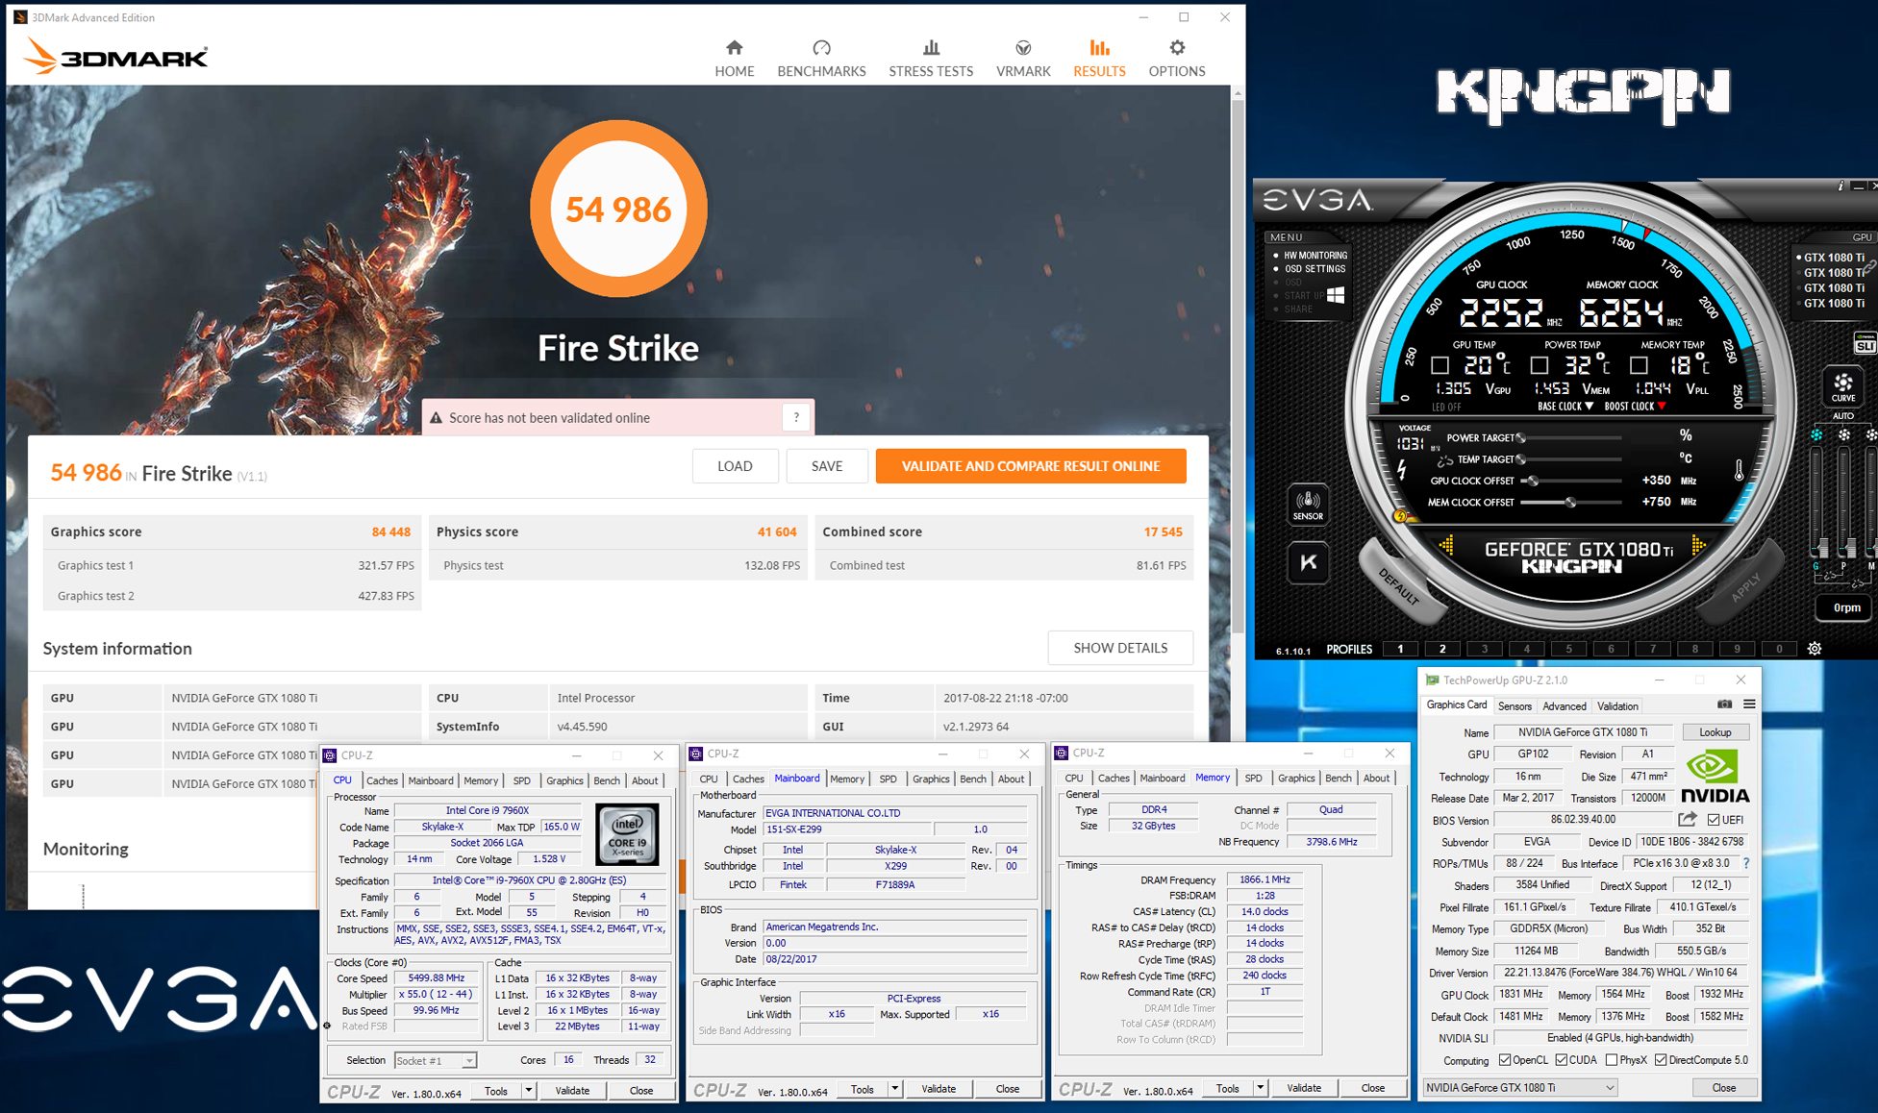This screenshot has height=1113, width=1878.
Task: Click the yellow right arrow beside GeForce name
Action: click(x=1699, y=546)
